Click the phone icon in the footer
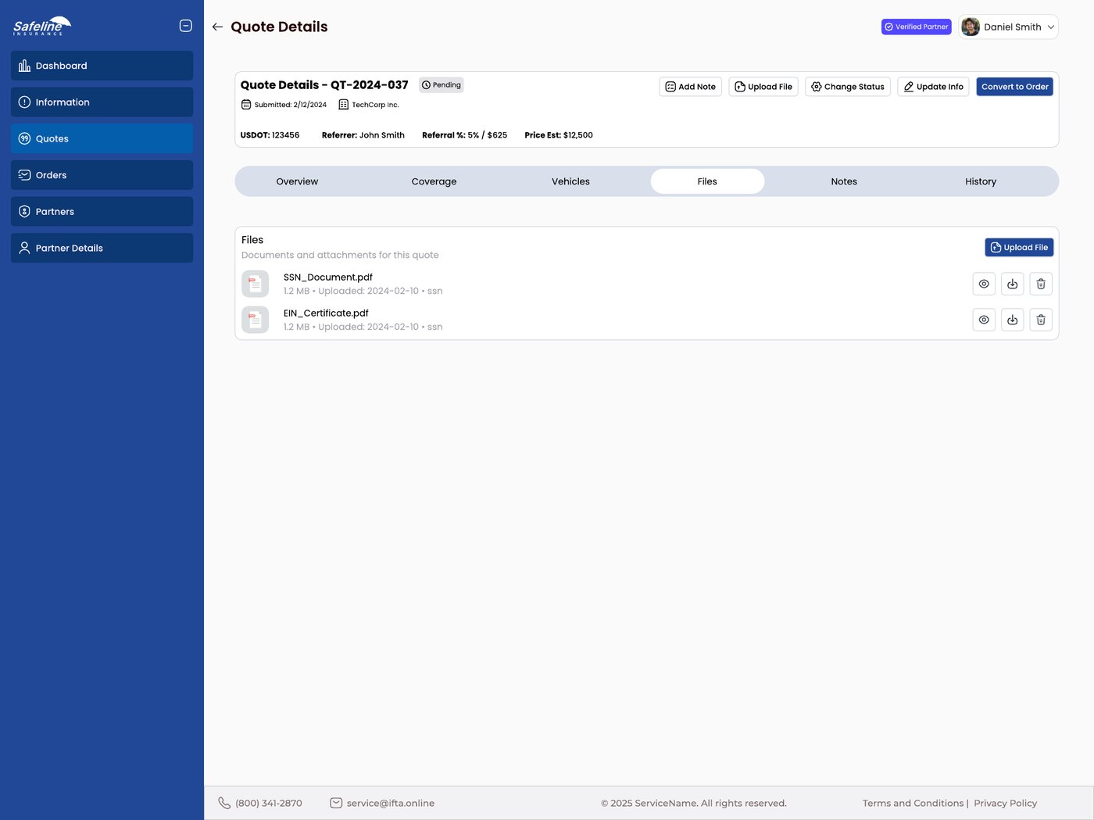 point(224,803)
